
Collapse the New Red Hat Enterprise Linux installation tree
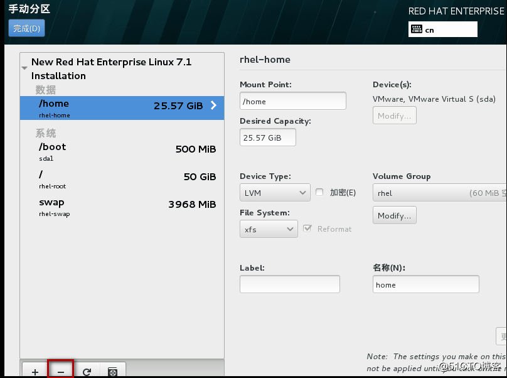pos(24,68)
